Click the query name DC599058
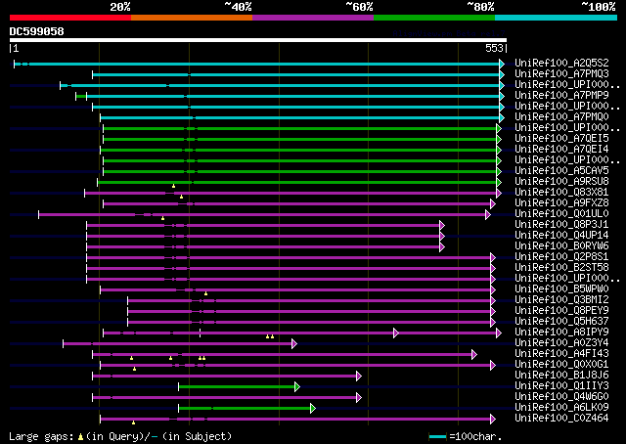626x444 pixels. [37, 31]
